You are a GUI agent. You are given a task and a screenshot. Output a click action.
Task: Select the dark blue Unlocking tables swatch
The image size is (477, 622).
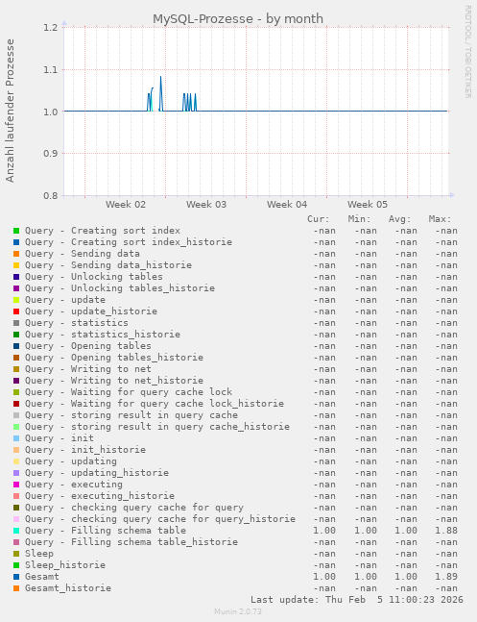click(x=16, y=277)
